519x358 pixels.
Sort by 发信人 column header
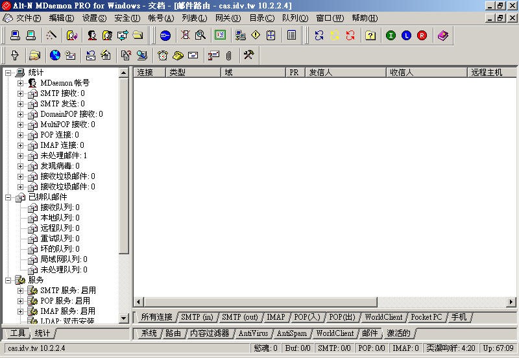346,73
